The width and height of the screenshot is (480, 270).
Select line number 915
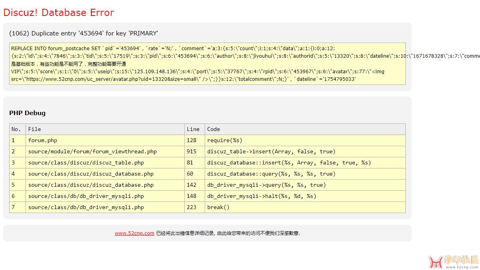(195, 151)
